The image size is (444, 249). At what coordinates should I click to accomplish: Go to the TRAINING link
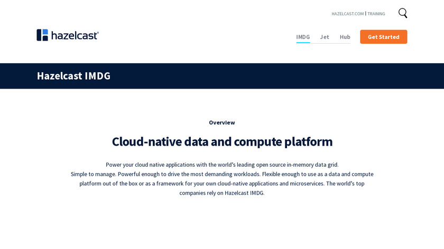click(376, 14)
